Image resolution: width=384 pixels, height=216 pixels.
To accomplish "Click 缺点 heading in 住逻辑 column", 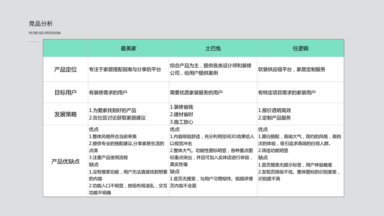I will click(x=263, y=157).
